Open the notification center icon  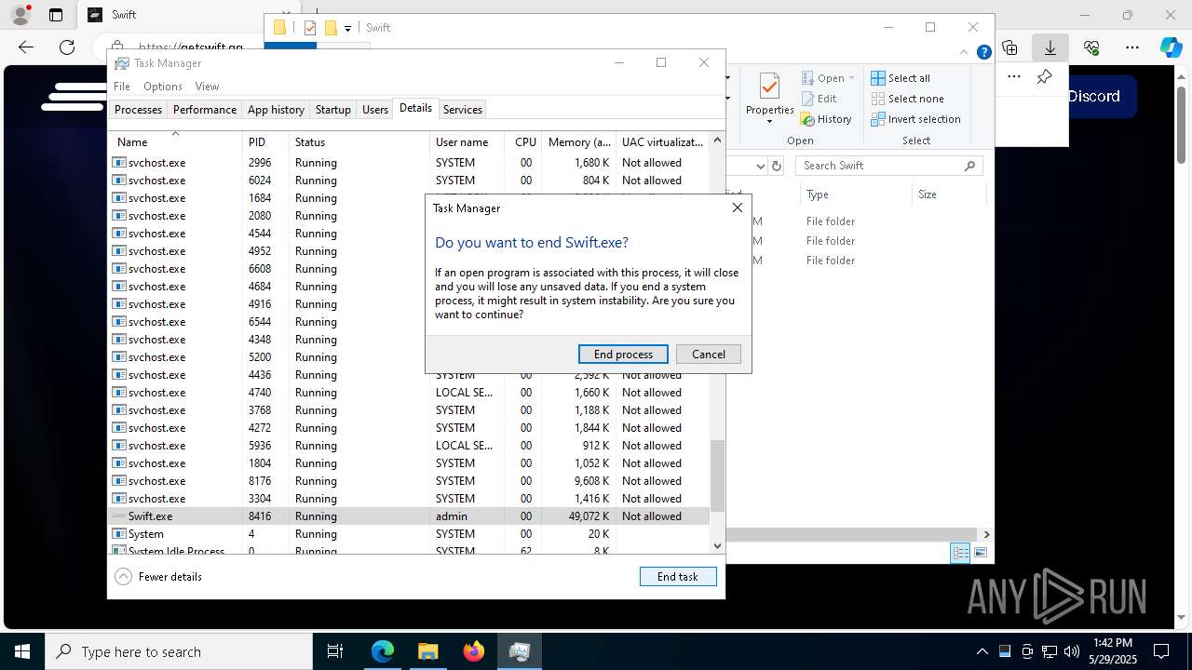pyautogui.click(x=1161, y=651)
